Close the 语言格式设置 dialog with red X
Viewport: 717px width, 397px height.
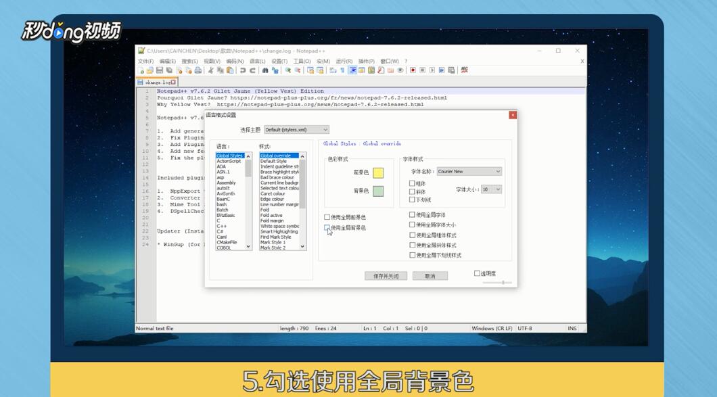[513, 115]
